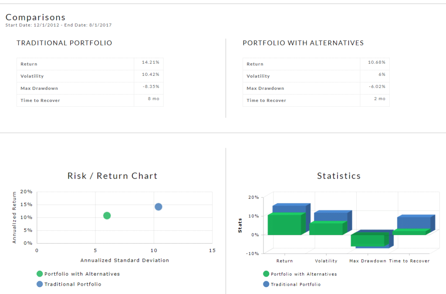Viewport: 446px width, 294px height.
Task: Click the green Portfolio with Alternatives scatter point
Action: click(x=107, y=216)
